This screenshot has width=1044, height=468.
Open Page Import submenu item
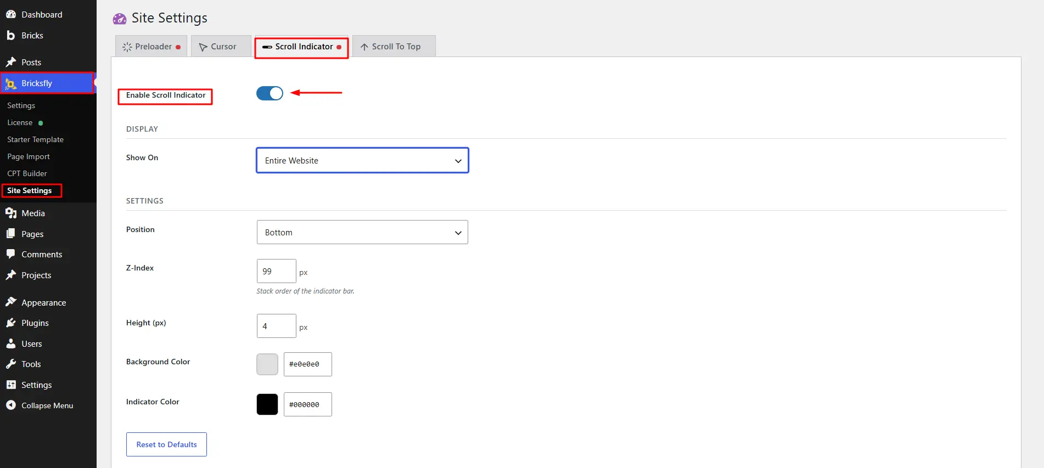pyautogui.click(x=29, y=156)
